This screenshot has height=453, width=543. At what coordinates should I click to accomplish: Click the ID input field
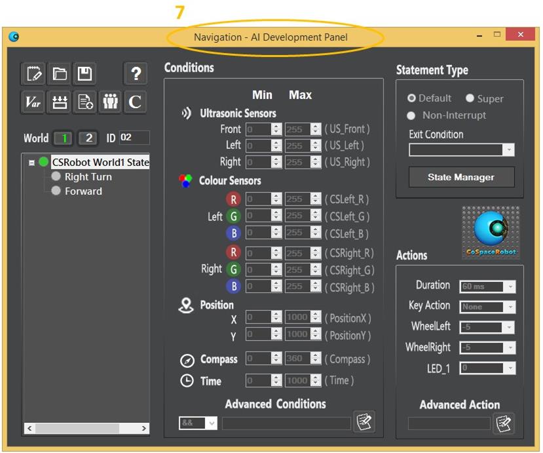[x=134, y=138]
